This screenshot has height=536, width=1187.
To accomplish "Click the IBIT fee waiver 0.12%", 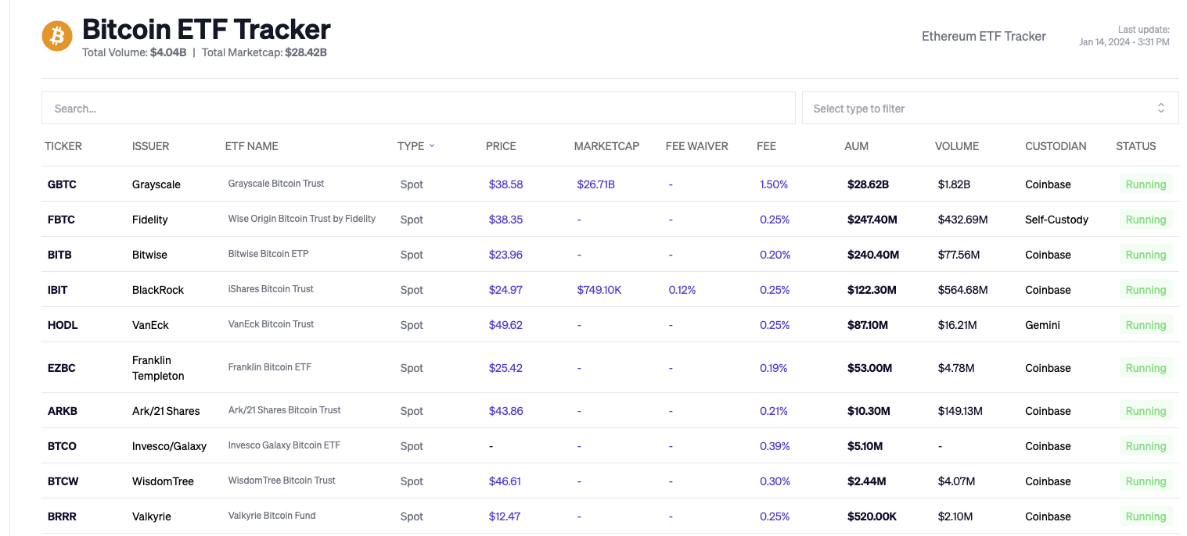I will (x=682, y=290).
